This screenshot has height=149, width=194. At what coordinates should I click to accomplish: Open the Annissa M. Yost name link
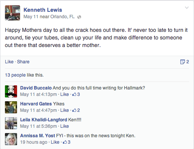click(38, 136)
